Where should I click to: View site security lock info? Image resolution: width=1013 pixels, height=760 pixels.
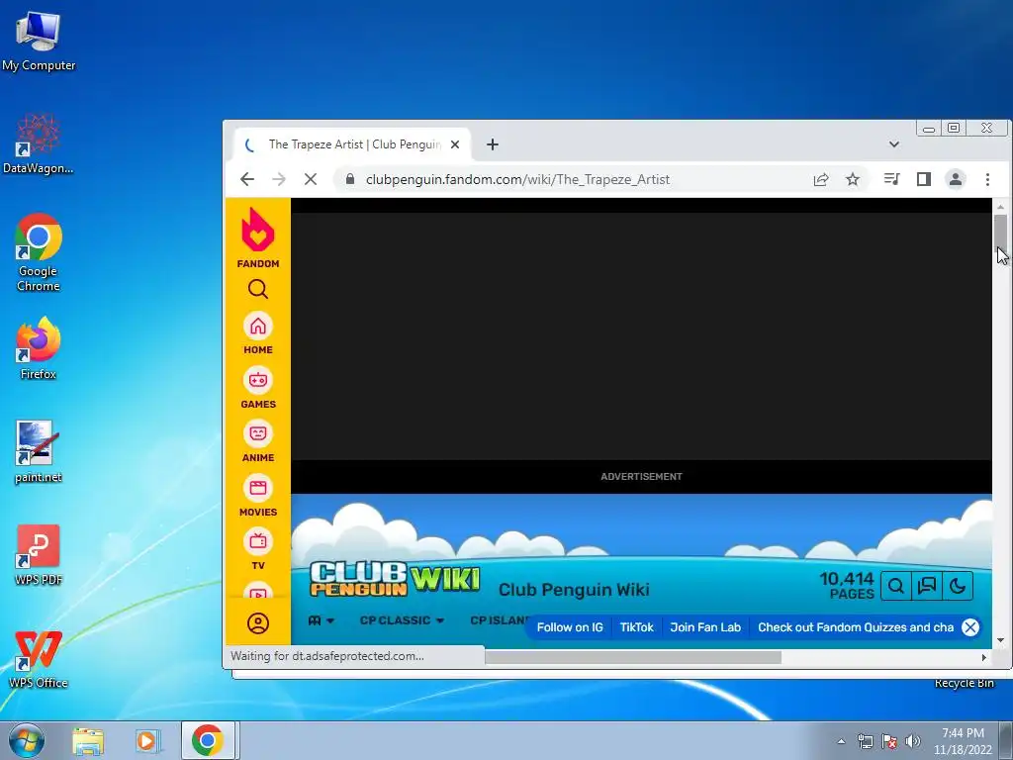coord(350,179)
